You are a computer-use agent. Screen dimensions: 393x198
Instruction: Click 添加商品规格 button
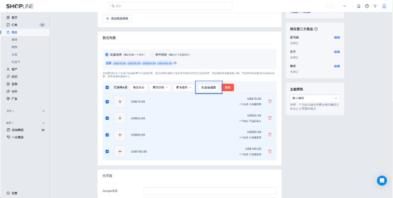[x=117, y=19]
